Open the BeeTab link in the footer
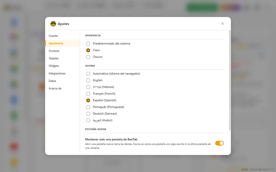 tap(245, 169)
